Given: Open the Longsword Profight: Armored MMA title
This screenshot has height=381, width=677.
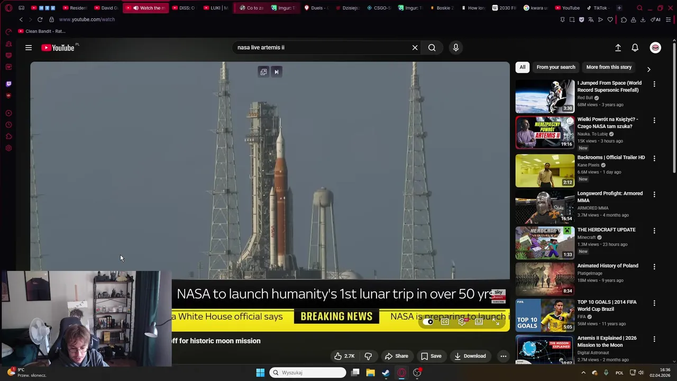Looking at the screenshot, I should click(x=610, y=197).
